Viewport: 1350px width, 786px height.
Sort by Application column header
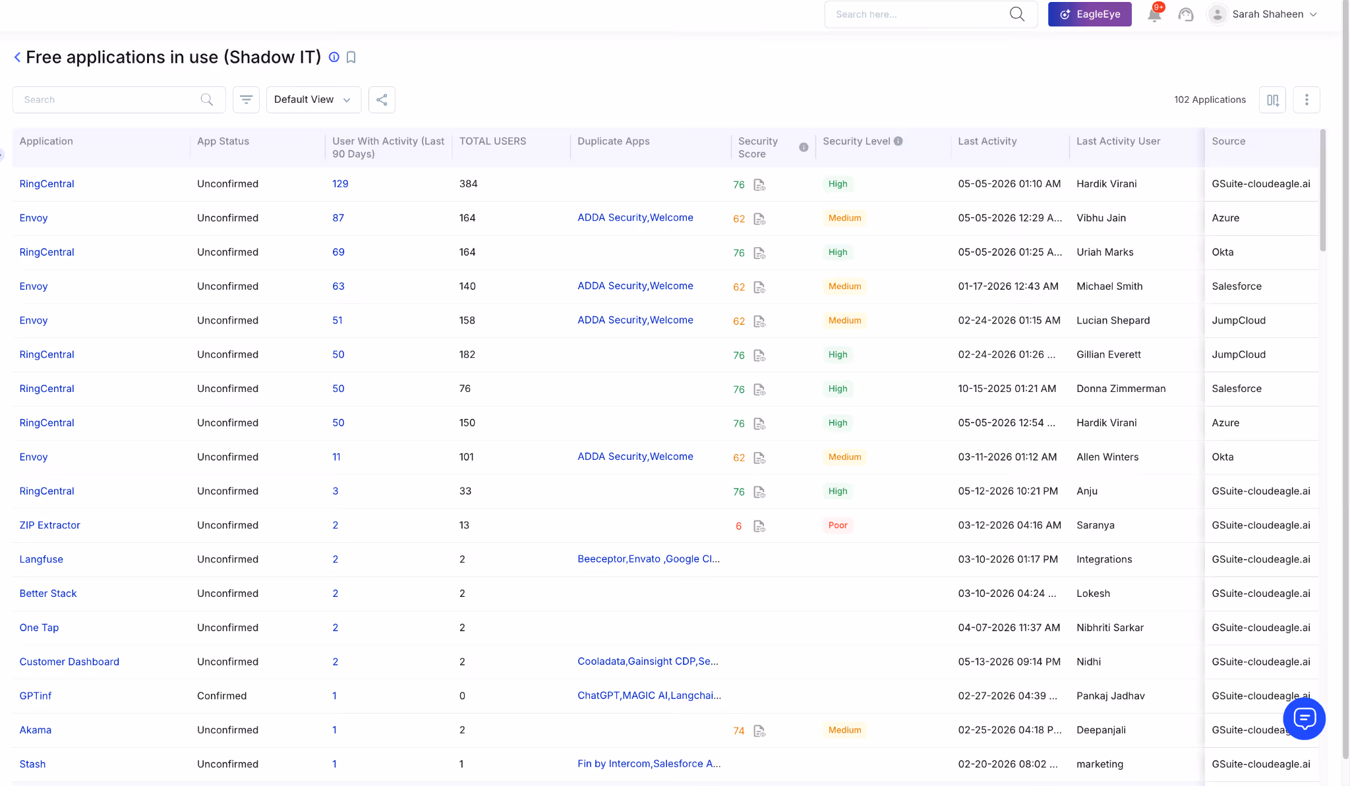[46, 141]
